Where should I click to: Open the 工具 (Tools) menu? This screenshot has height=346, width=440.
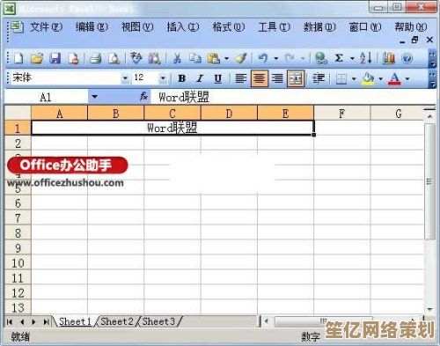[x=275, y=27]
